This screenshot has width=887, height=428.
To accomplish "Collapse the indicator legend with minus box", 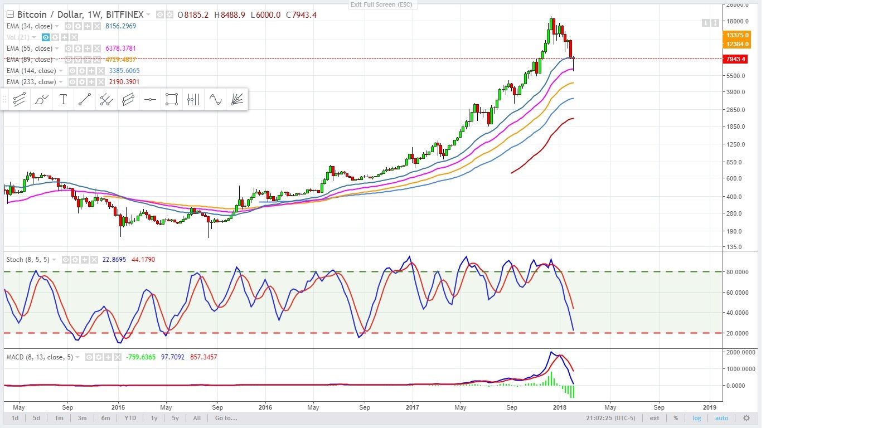I will point(11,14).
